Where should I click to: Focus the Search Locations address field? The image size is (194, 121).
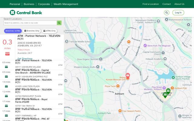point(30,23)
